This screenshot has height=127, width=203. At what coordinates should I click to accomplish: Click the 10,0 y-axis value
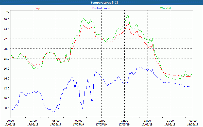point(7,98)
